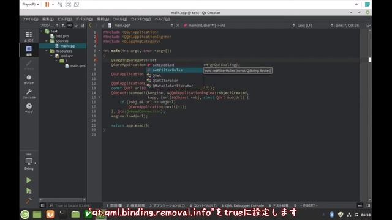
Task: Open the 4 コンパイル出力 pane
Action: pyautogui.click(x=203, y=205)
